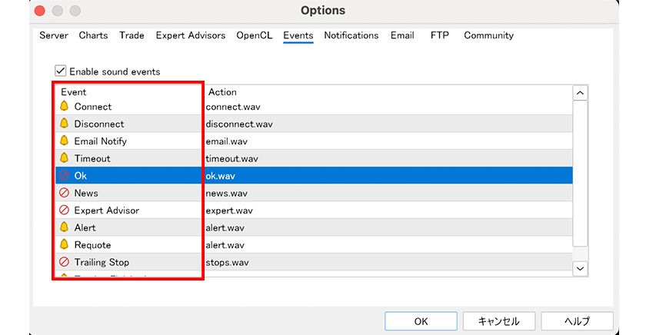Click the ヘルプ button

pos(577,321)
